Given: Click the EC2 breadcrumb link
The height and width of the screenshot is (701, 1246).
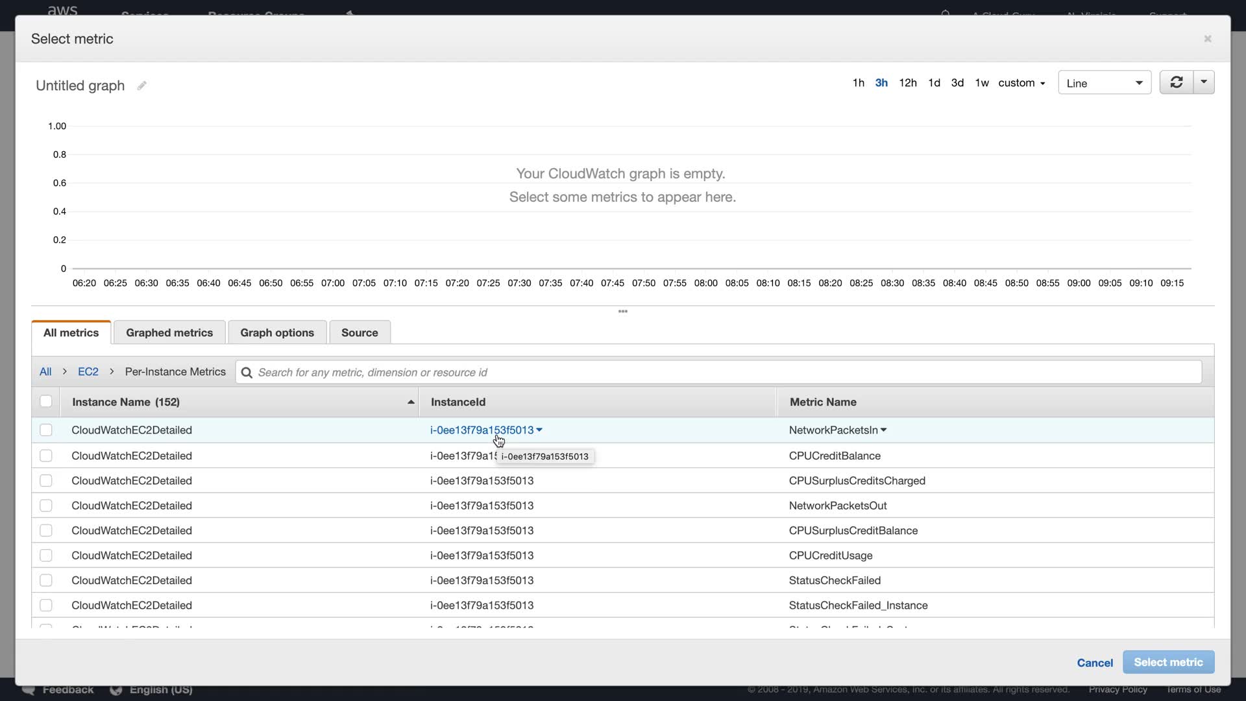Looking at the screenshot, I should coord(88,372).
